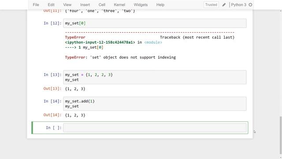Click the Trusted notebook button
The height and width of the screenshot is (159, 282).
point(211,5)
